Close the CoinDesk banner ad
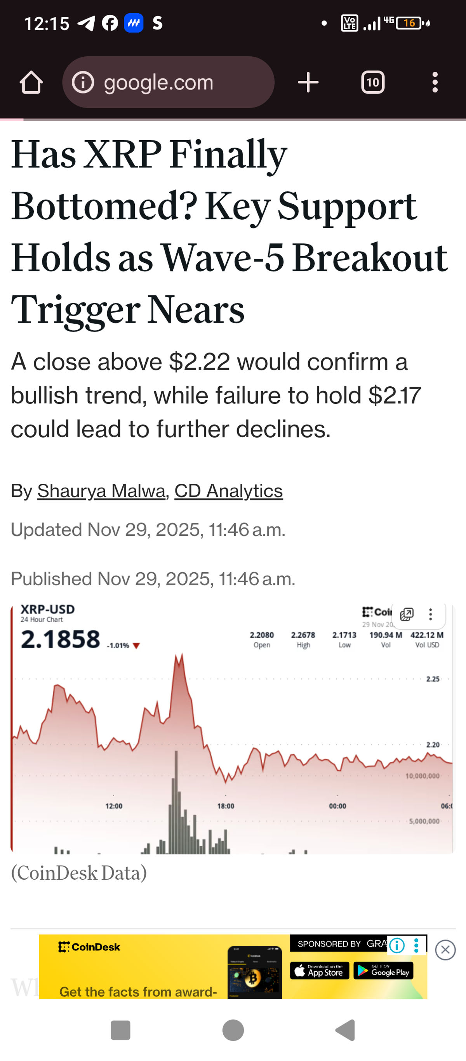The image size is (466, 1061). click(x=445, y=950)
